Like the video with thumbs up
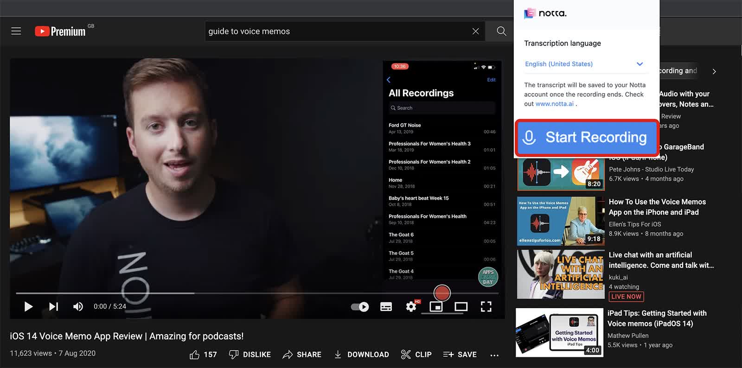This screenshot has width=742, height=368. (x=203, y=355)
